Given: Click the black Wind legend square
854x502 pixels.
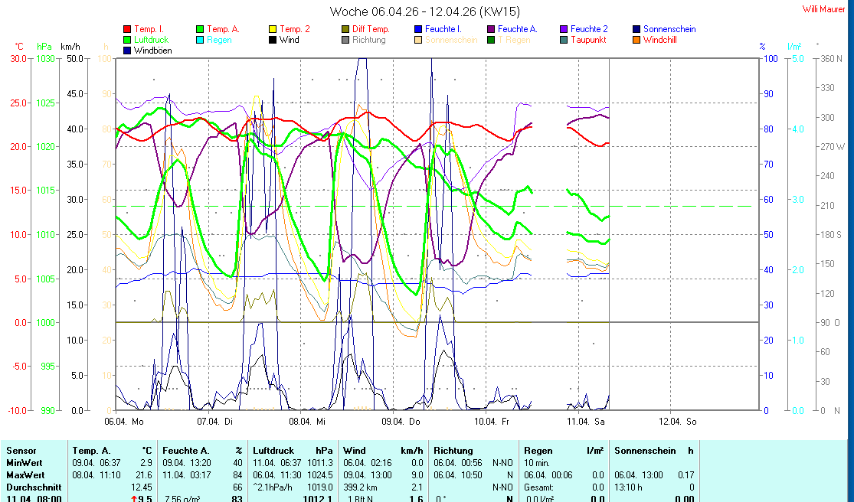Looking at the screenshot, I should click(273, 40).
